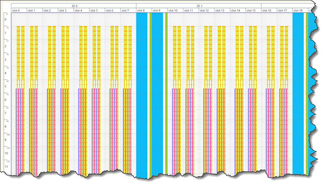Select row label 10 on vertical axis

tap(6, 153)
